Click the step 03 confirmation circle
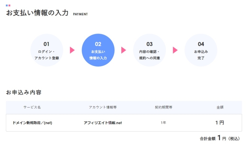 click(149, 50)
